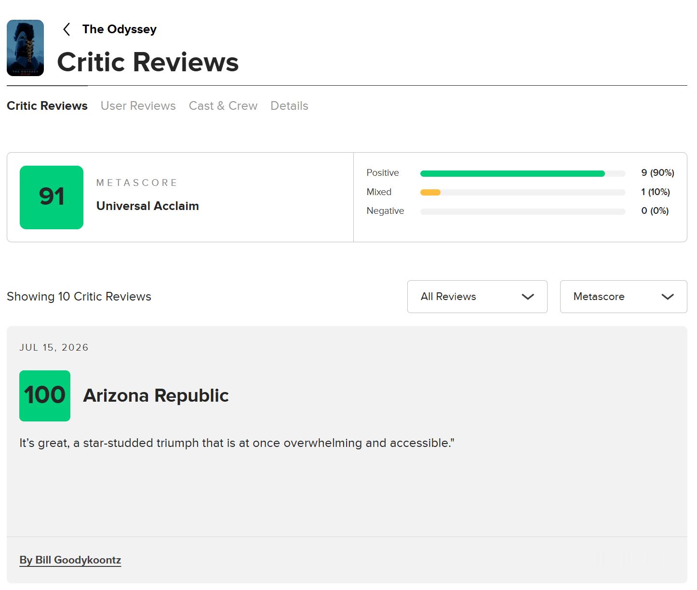This screenshot has width=697, height=590.
Task: Click the Mixed label
Action: click(x=379, y=192)
